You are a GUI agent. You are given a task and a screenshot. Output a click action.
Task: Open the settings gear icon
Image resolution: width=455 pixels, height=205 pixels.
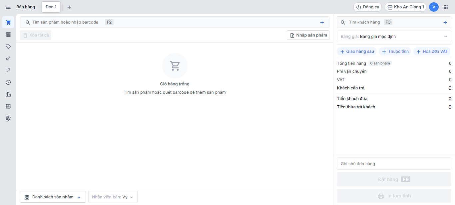pos(8,118)
